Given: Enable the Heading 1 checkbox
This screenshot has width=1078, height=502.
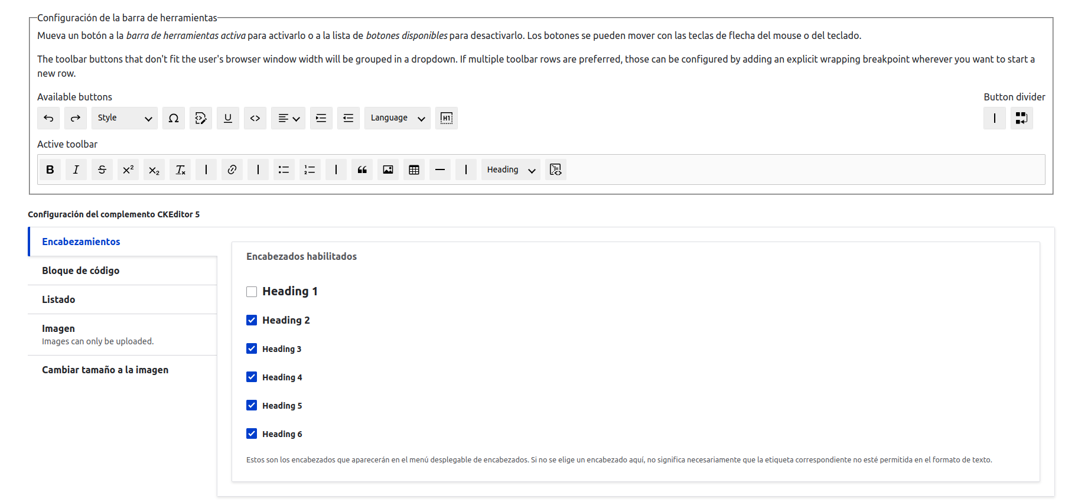Looking at the screenshot, I should click(x=252, y=292).
